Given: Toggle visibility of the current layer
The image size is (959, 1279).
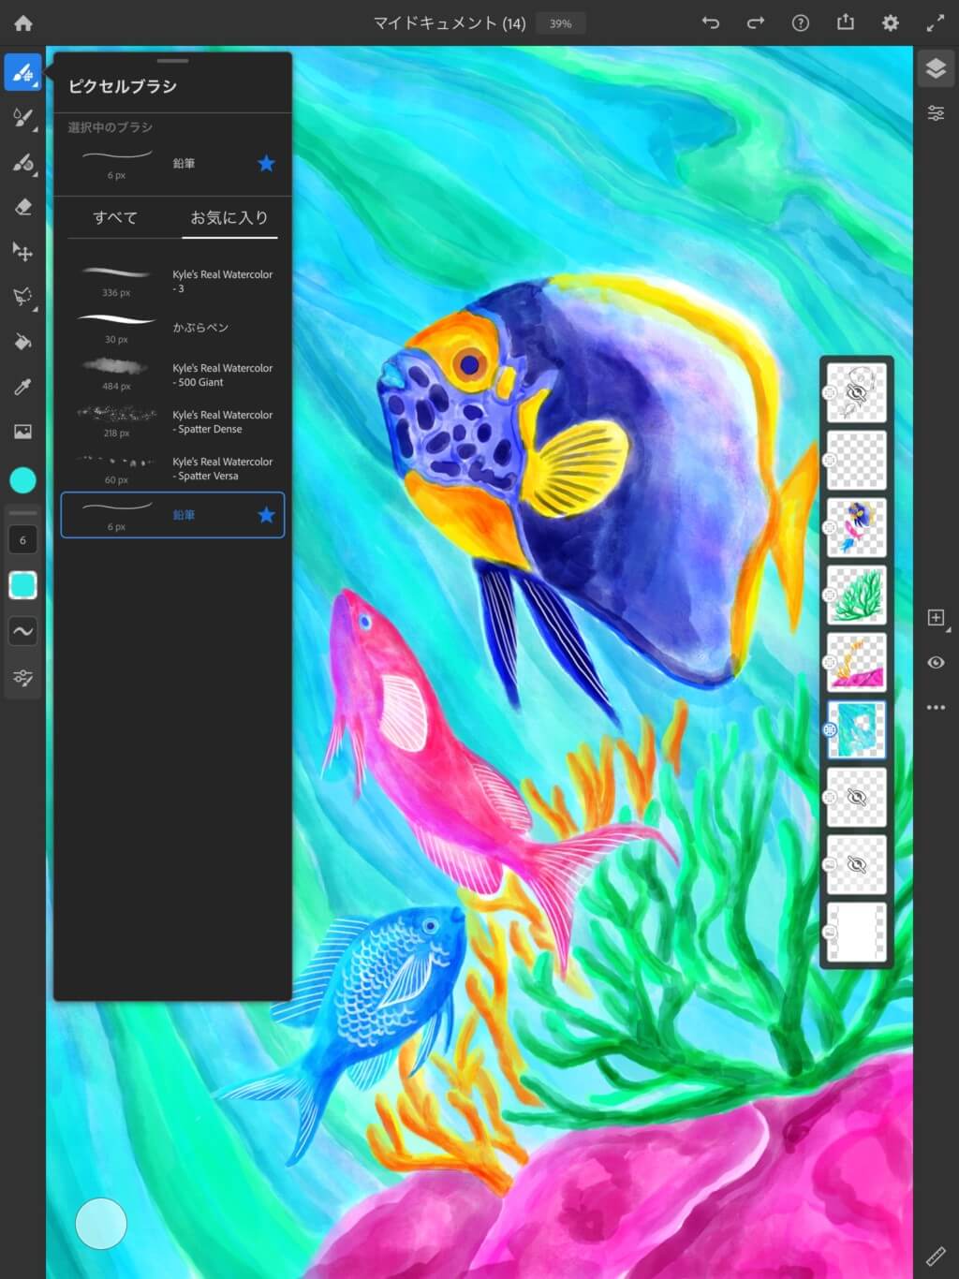Looking at the screenshot, I should [x=936, y=663].
